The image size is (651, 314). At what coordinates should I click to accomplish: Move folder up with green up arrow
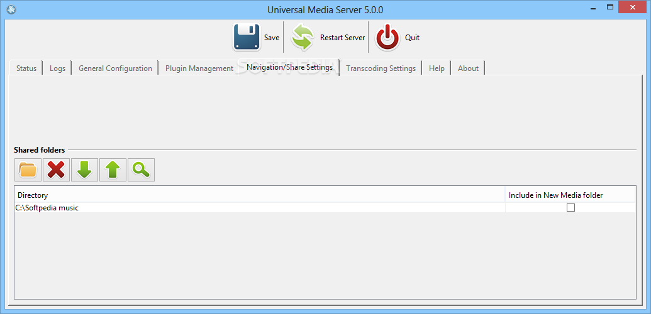click(x=113, y=170)
